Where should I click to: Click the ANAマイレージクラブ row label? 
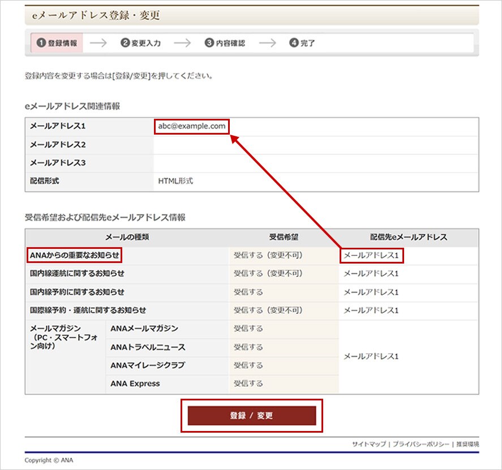pyautogui.click(x=148, y=365)
